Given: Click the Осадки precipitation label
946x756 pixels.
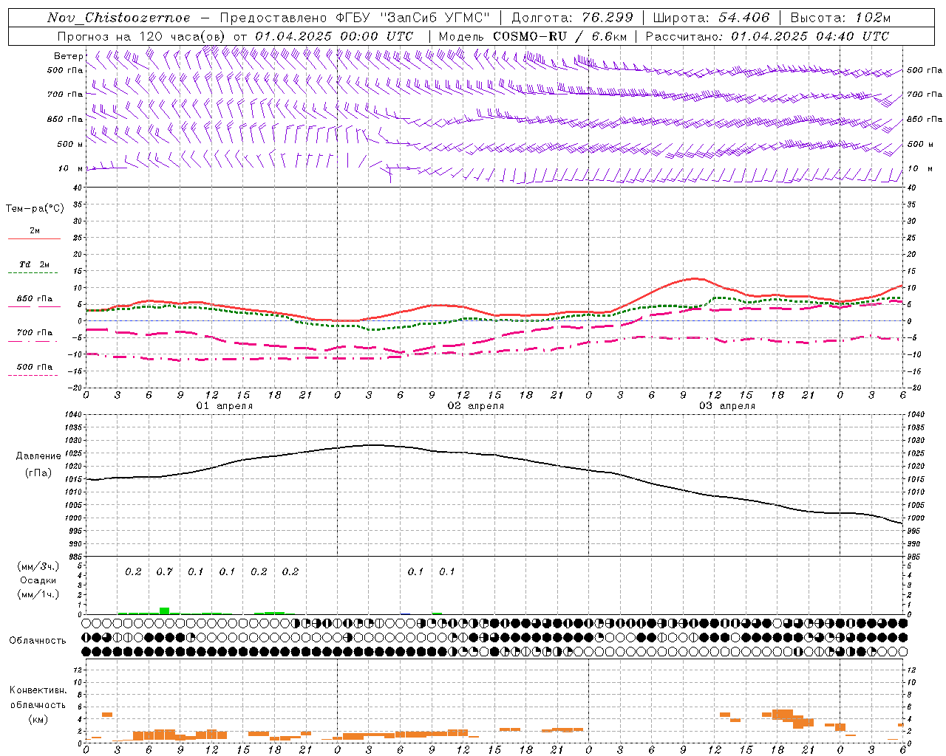Looking at the screenshot, I should pyautogui.click(x=38, y=580).
